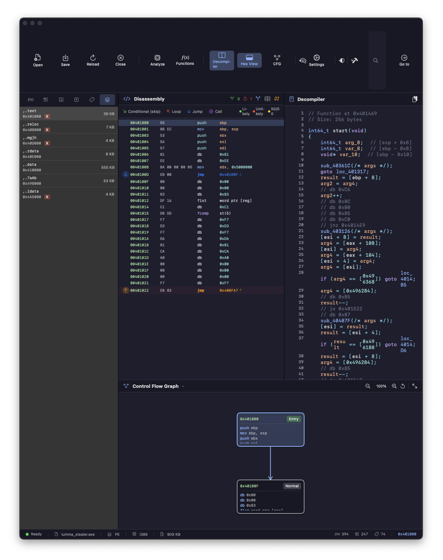Image resolution: width=443 pixels, height=560 pixels.
Task: Open the CFG view from the toolbar
Action: point(277,60)
